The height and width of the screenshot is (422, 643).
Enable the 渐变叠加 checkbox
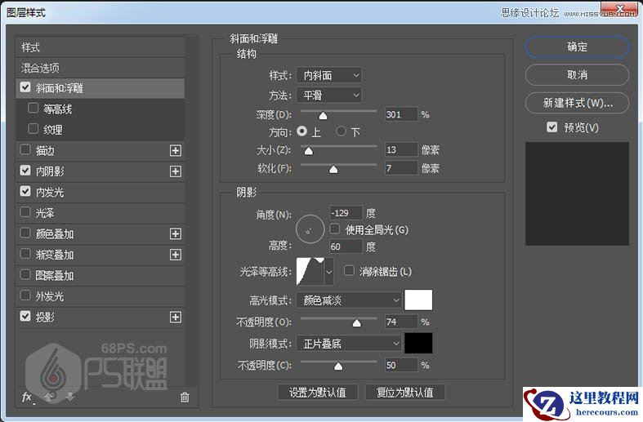point(25,254)
